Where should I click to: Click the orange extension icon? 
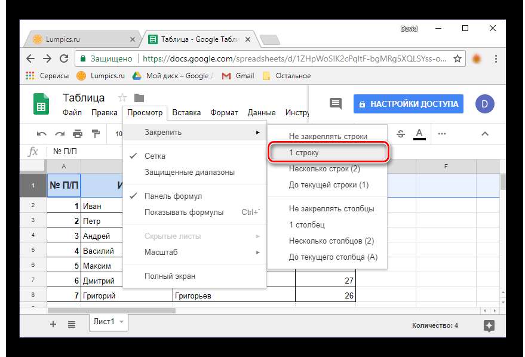point(477,59)
